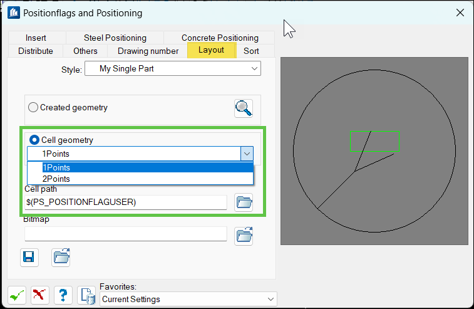The width and height of the screenshot is (474, 309).
Task: Click the Cell path input field
Action: pyautogui.click(x=125, y=202)
